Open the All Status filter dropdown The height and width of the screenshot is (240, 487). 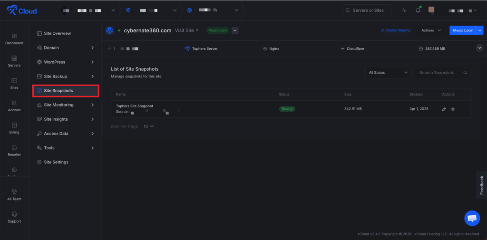click(x=388, y=73)
